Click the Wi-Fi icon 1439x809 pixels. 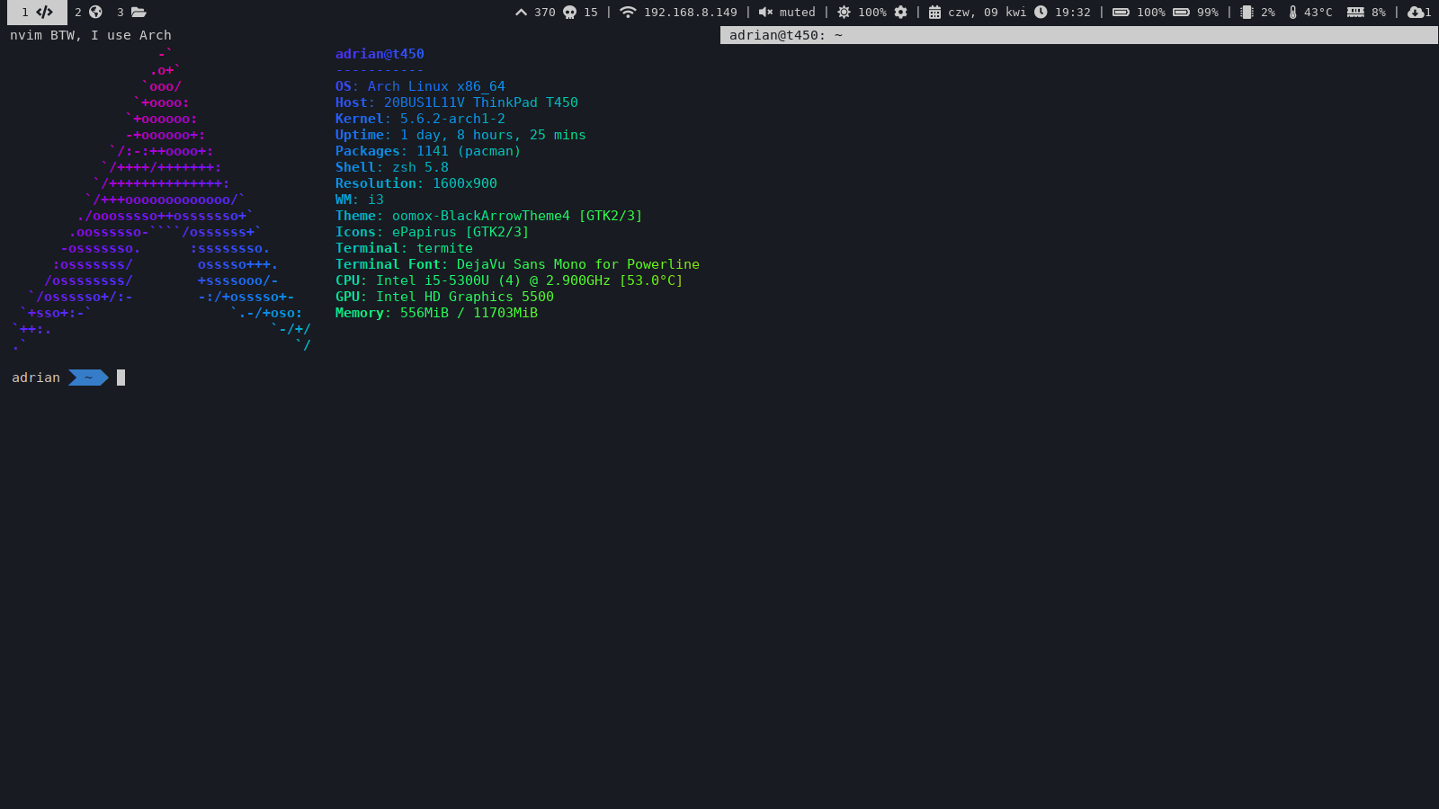pyautogui.click(x=628, y=13)
